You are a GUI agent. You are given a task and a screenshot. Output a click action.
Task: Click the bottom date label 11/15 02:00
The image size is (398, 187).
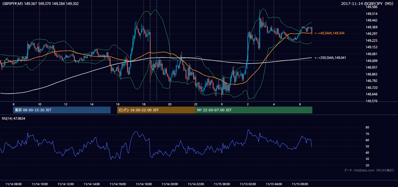[248, 184]
